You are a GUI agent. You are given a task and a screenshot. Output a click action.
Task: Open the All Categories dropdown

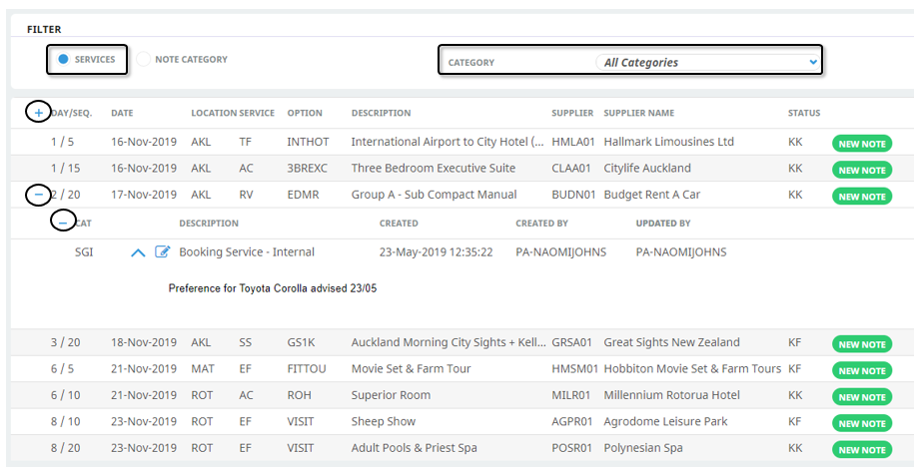(x=708, y=62)
